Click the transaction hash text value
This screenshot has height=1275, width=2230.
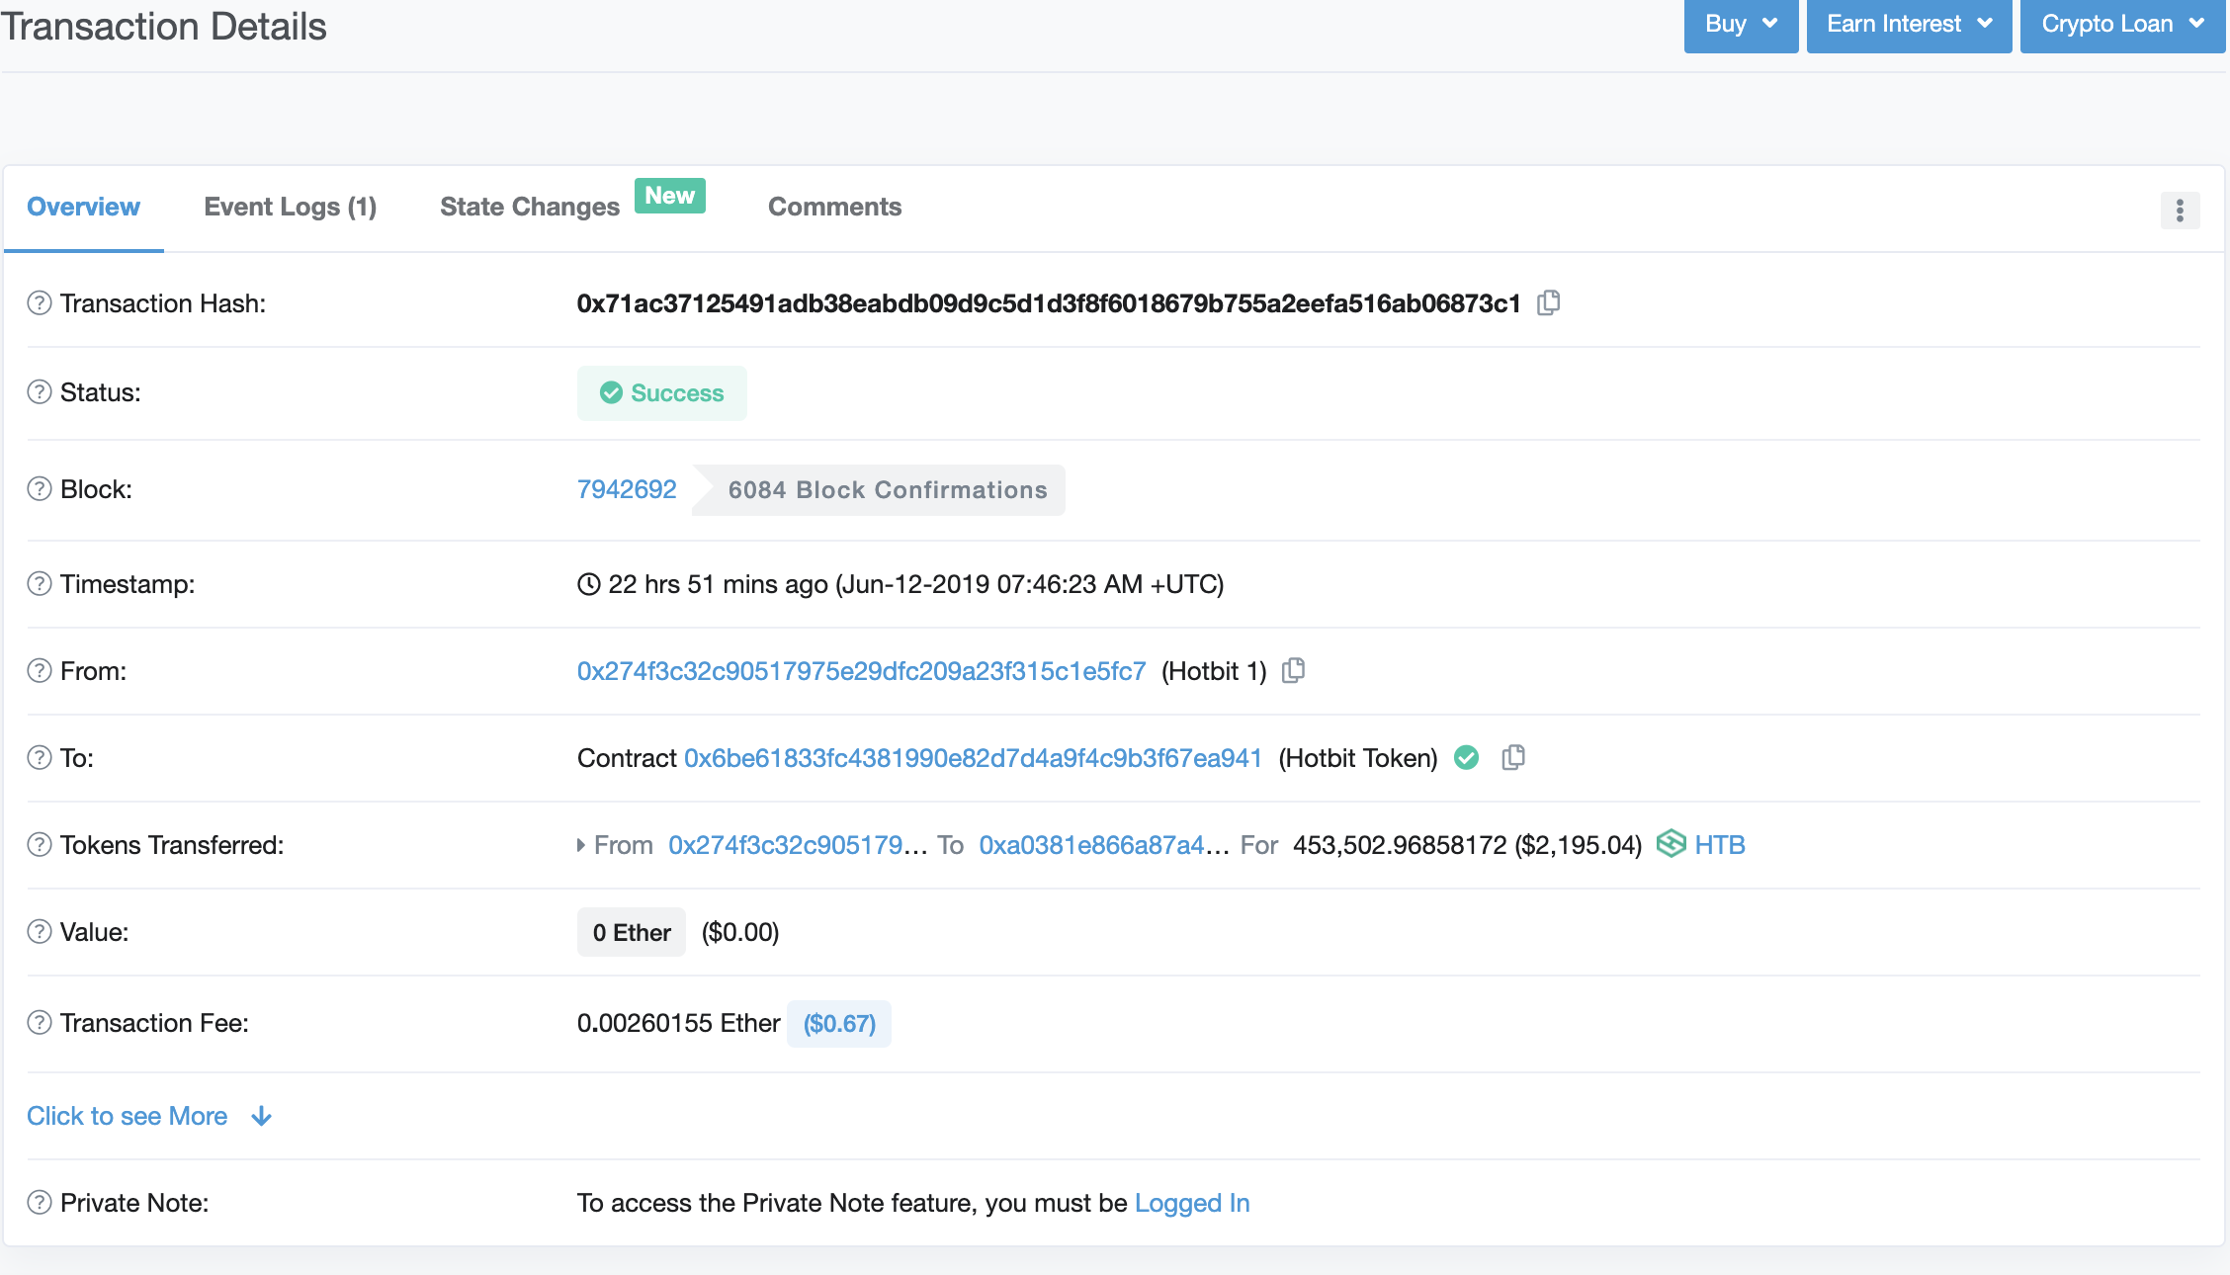pos(1049,303)
